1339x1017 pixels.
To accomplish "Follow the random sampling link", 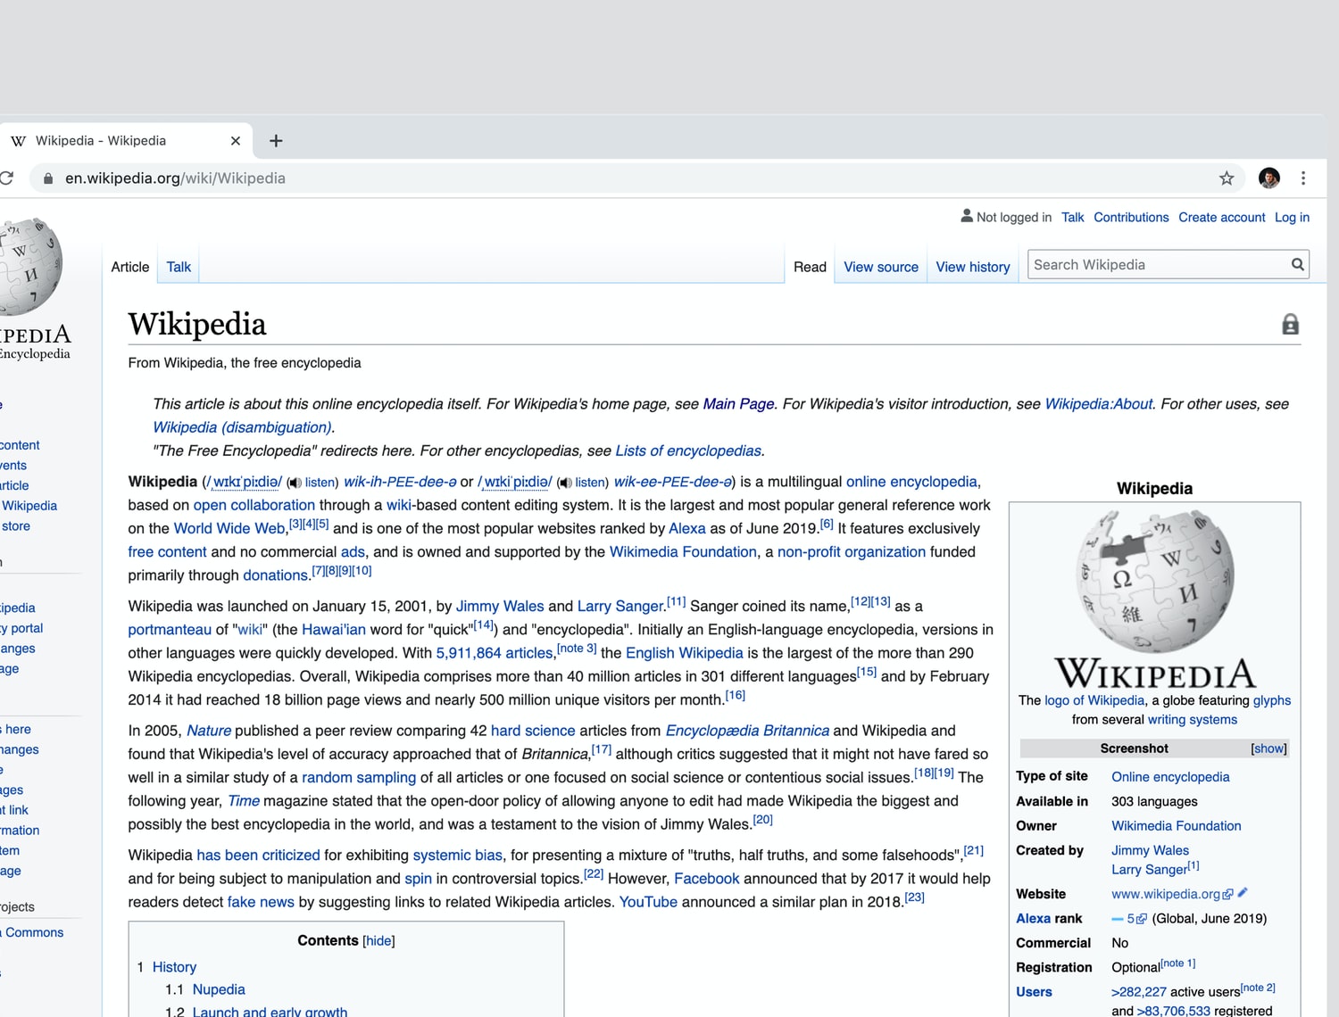I will pos(359,777).
